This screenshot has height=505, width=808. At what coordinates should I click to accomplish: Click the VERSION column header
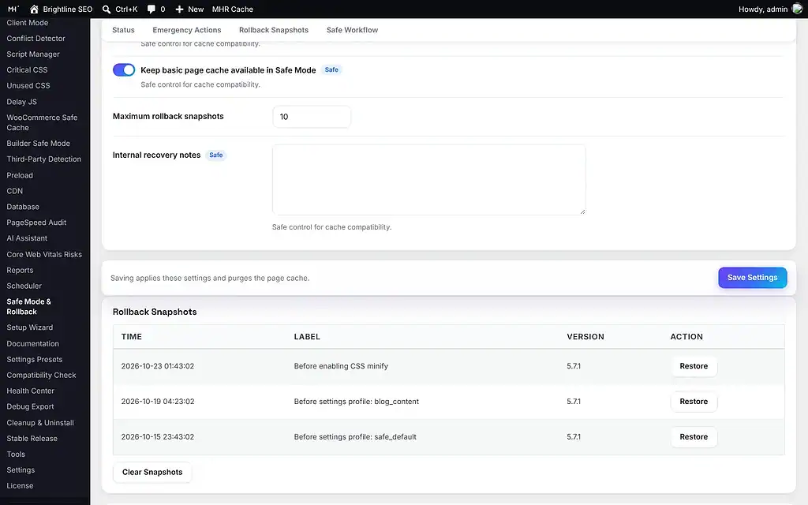585,336
